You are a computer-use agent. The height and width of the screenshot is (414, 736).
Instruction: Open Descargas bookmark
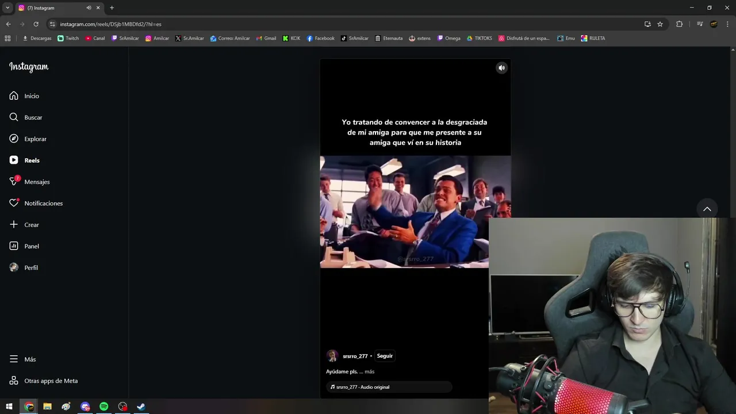(x=37, y=39)
